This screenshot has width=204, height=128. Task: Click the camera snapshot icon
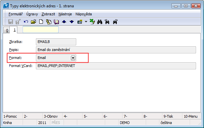pos(80,22)
